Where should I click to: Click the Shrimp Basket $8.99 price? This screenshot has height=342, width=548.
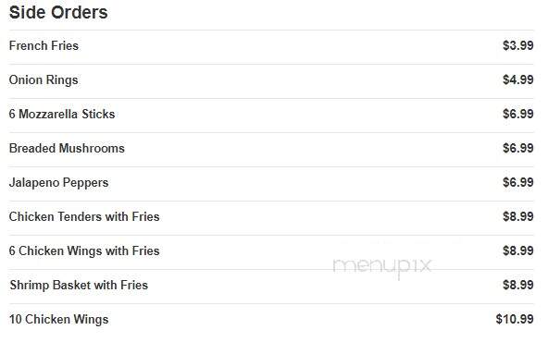518,285
